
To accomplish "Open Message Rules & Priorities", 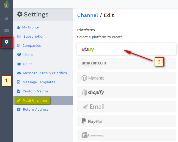I will pos(45,73).
